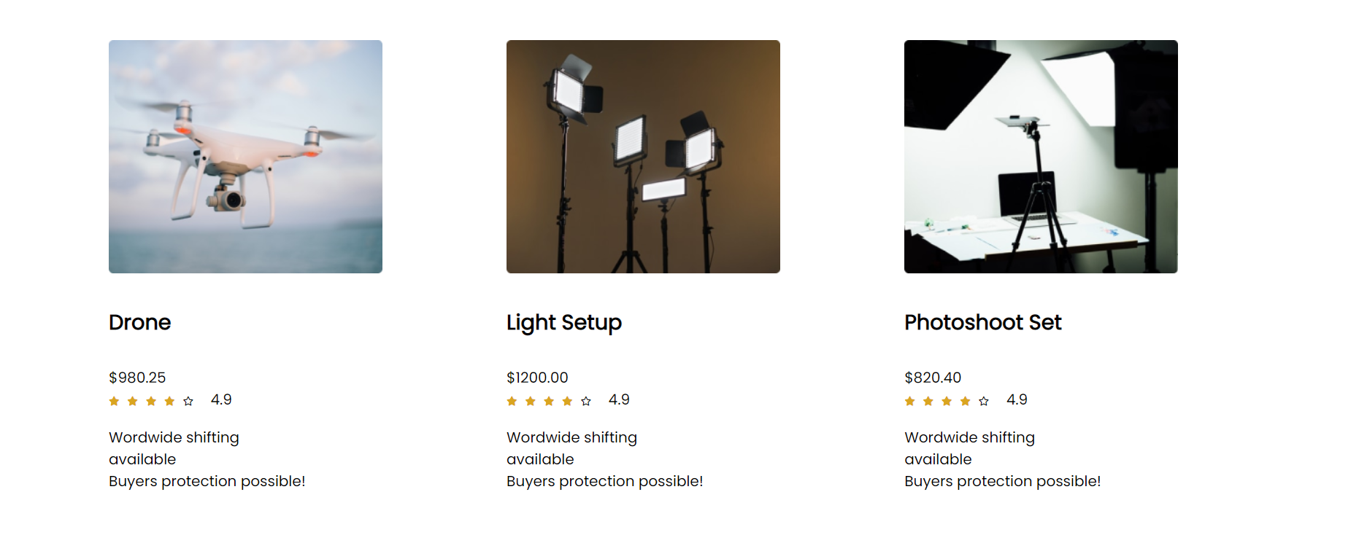This screenshot has width=1359, height=535.
Task: Click the $980.25 price under Drone
Action: (x=137, y=378)
